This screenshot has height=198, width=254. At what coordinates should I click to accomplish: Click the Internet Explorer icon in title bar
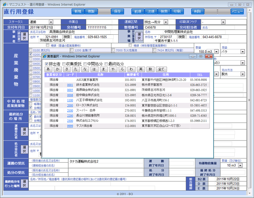pos(5,4)
